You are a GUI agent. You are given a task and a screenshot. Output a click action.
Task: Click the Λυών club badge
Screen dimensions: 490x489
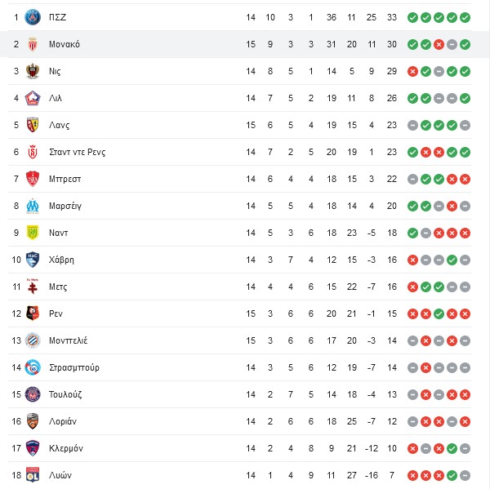(33, 475)
